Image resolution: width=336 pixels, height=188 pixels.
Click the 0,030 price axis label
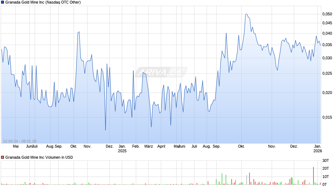[x=327, y=58]
